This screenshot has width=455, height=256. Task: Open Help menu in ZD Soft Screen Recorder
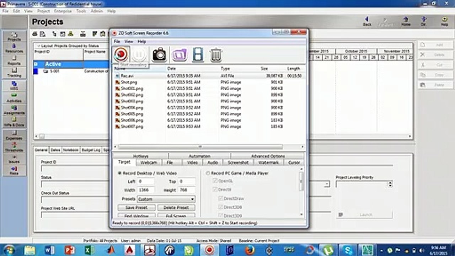coord(141,42)
